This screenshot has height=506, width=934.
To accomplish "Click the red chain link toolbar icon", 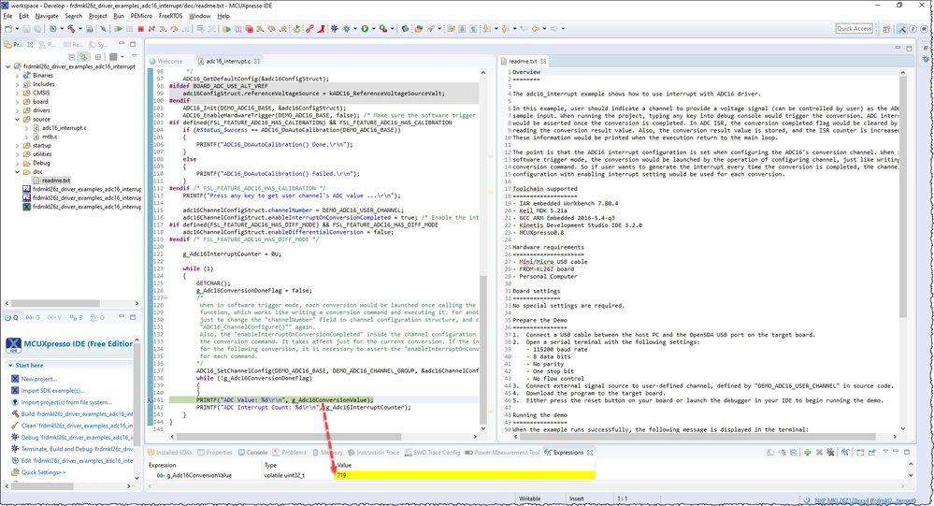I will click(x=309, y=29).
